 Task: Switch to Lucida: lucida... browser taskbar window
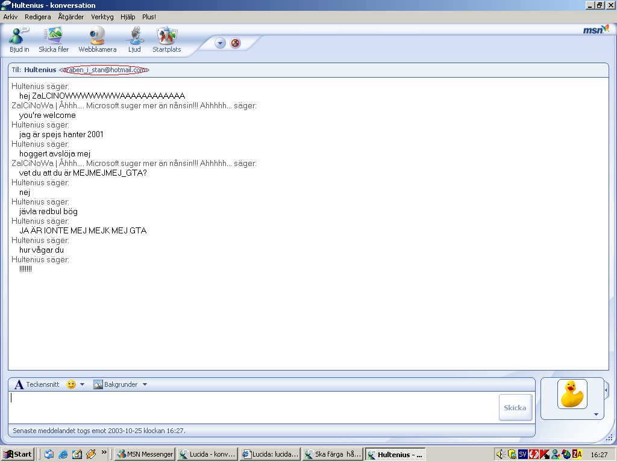(x=271, y=455)
